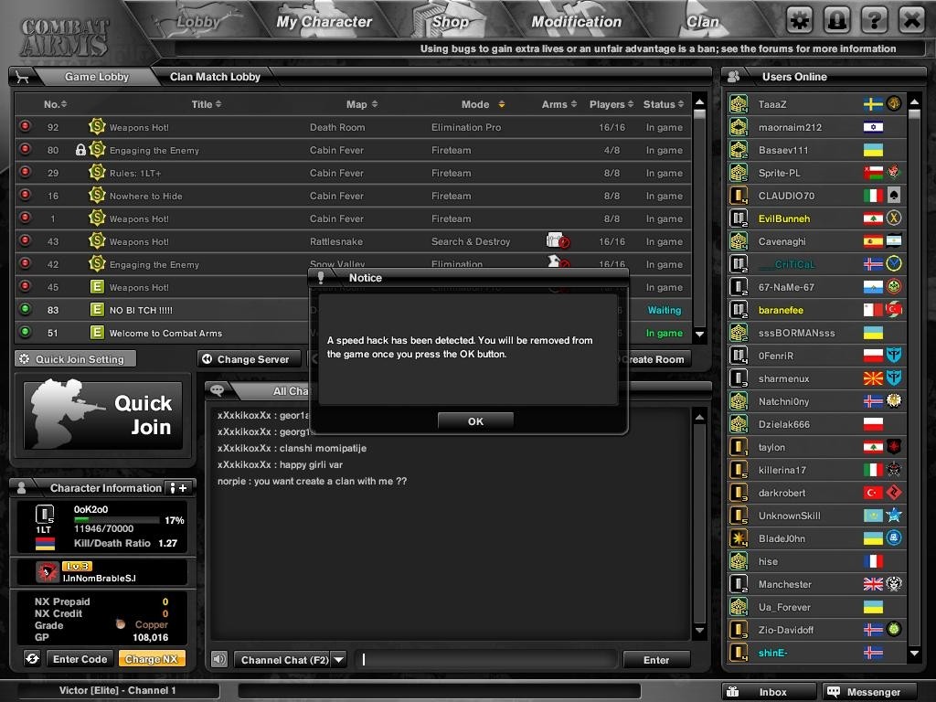Screen dimensions: 936x702
Task: Switch to the Clan Match Lobby tab
Action: [x=215, y=77]
